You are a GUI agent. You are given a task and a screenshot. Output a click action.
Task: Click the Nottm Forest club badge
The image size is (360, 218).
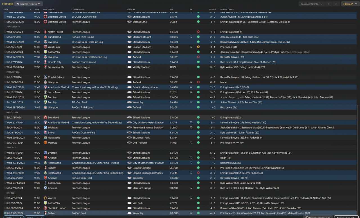point(45,32)
